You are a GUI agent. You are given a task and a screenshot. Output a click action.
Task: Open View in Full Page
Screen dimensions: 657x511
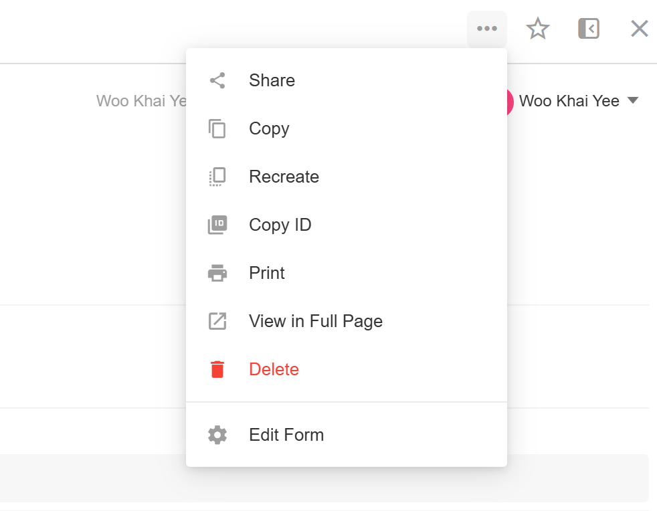316,322
